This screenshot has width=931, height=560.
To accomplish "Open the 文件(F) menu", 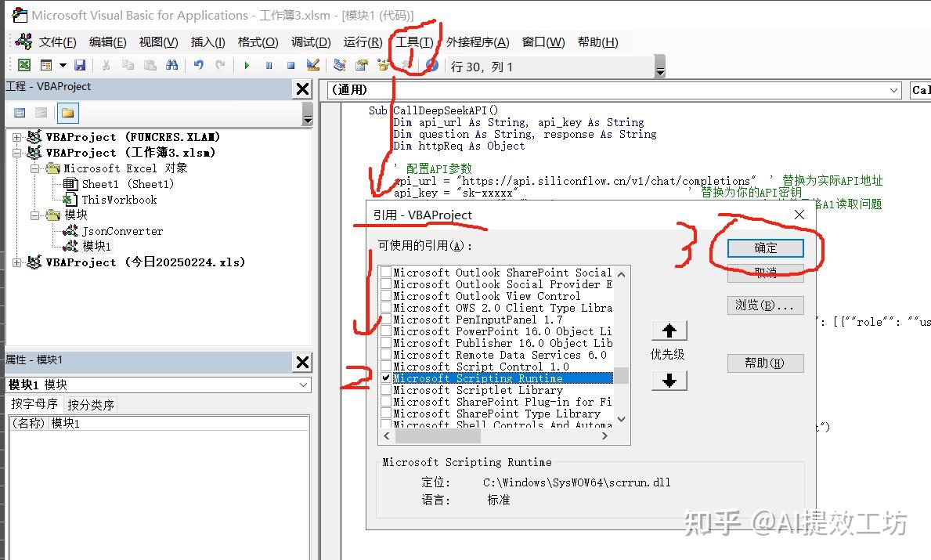I will (x=58, y=42).
